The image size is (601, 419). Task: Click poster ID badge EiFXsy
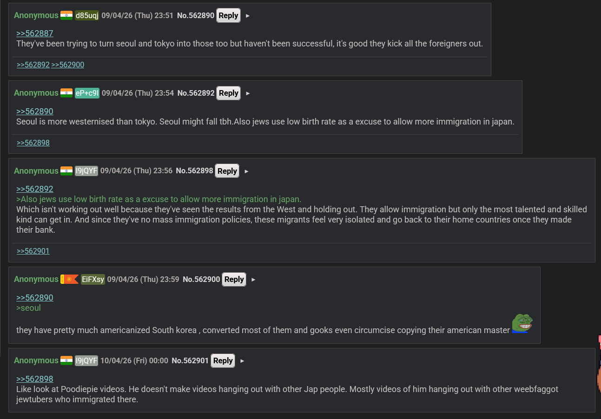[x=93, y=279]
